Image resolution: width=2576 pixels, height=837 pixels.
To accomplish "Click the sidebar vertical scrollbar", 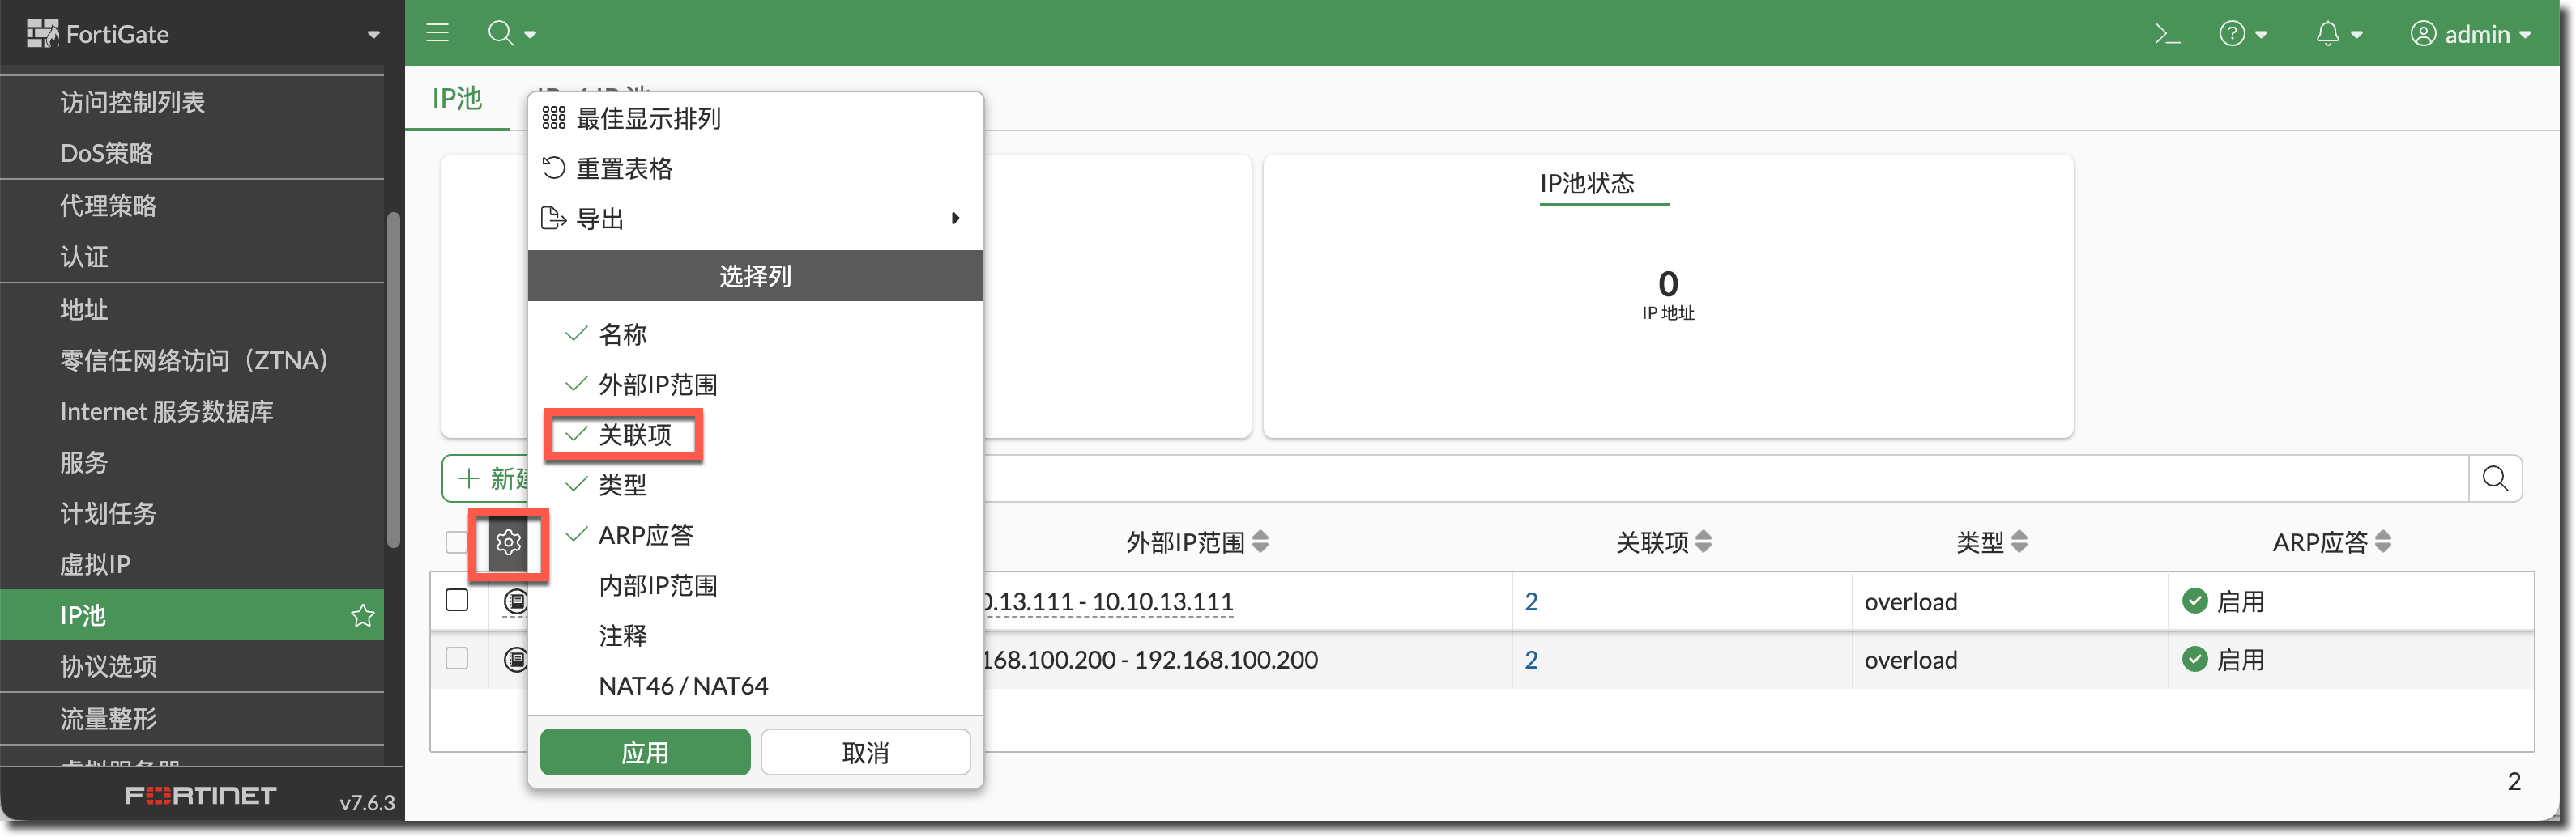I will coord(394,380).
